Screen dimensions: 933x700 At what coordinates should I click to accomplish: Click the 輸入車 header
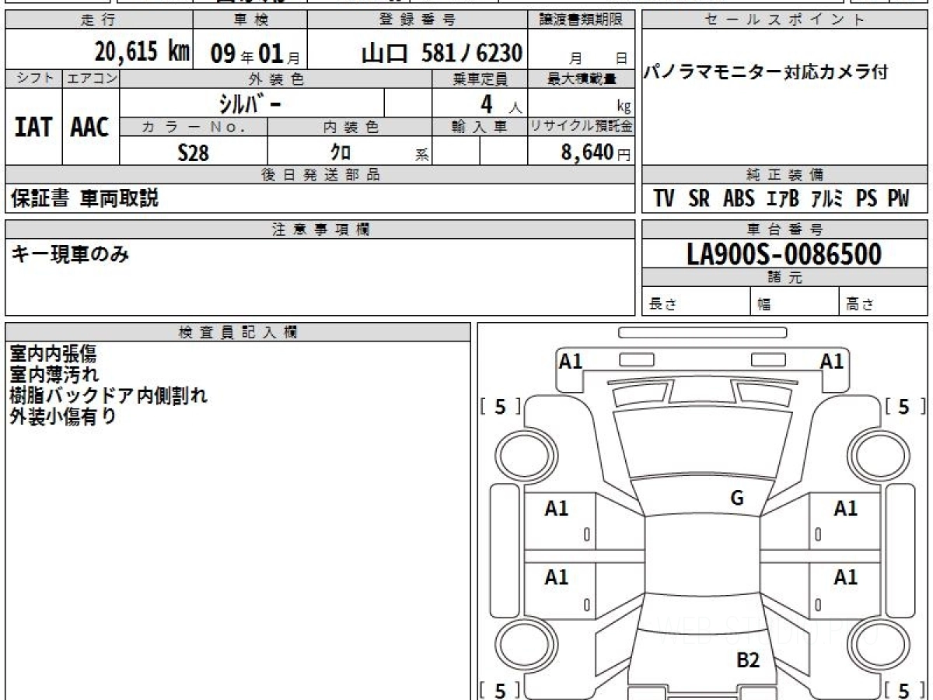click(x=480, y=127)
